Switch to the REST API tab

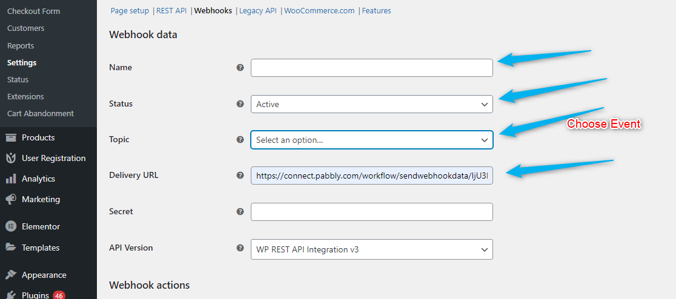pos(173,11)
